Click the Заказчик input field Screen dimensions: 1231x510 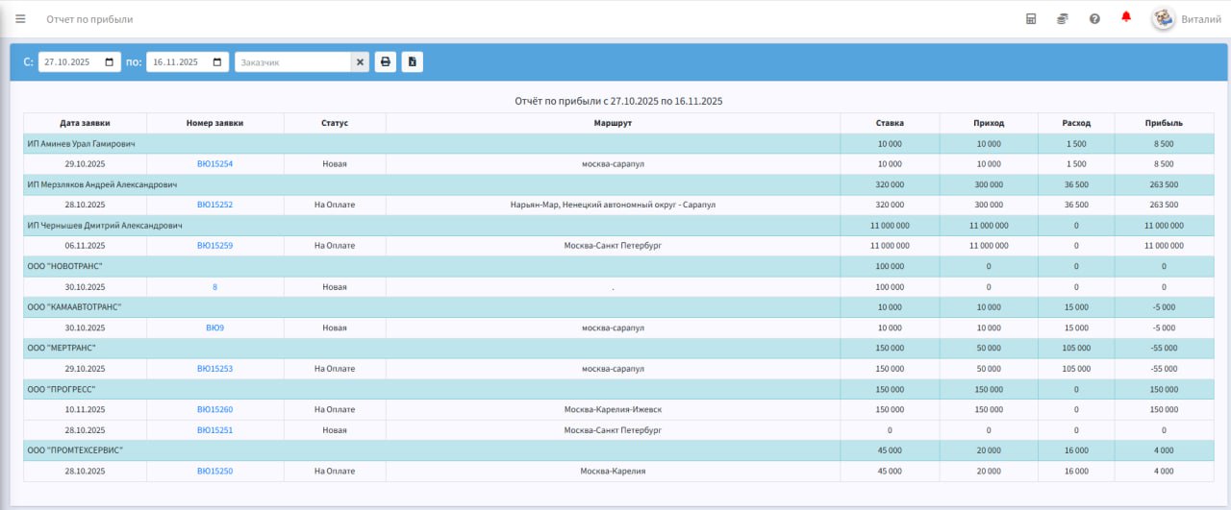[x=292, y=61]
